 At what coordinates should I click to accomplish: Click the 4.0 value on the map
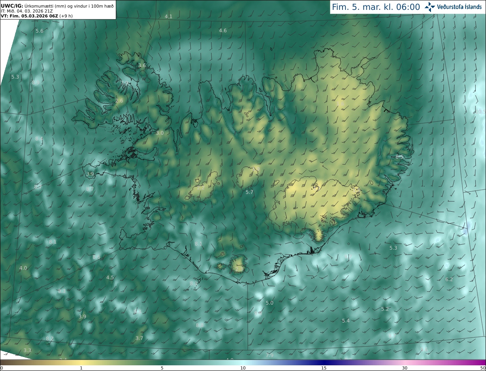pos(23,268)
